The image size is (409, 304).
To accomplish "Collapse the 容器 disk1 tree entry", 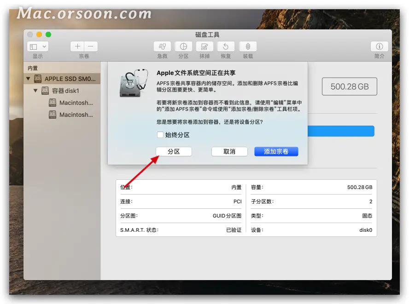I will (x=35, y=90).
